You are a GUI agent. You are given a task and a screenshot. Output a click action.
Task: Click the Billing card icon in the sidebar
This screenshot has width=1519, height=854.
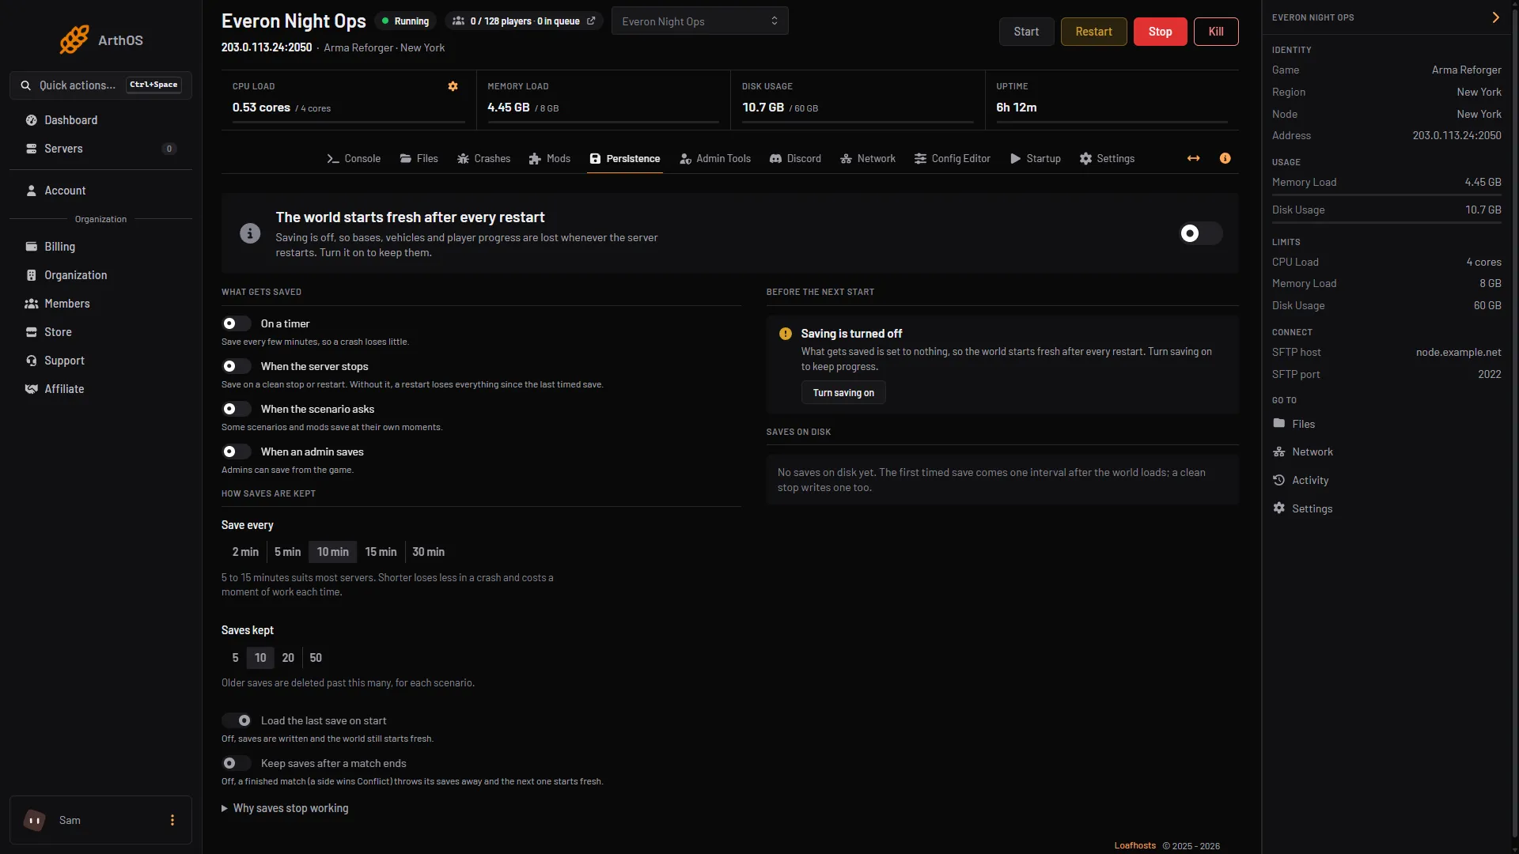(32, 247)
